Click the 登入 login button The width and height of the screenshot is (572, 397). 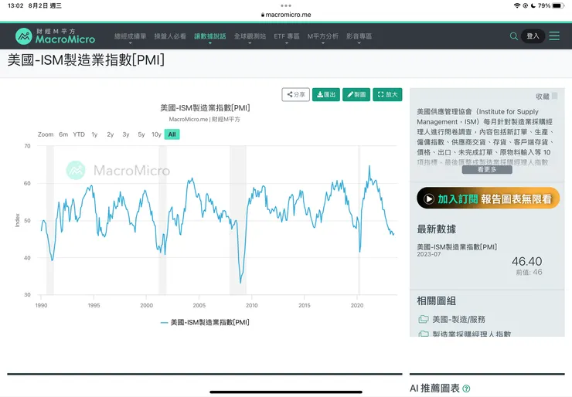(533, 36)
